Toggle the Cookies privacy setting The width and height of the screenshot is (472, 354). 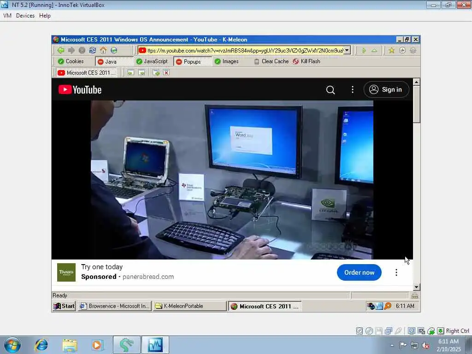71,61
